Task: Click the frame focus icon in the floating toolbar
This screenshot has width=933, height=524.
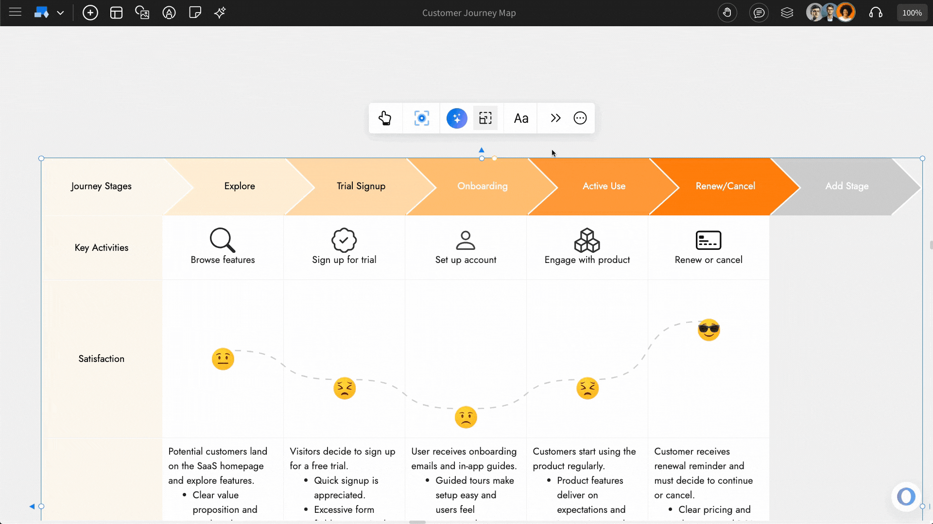Action: click(422, 118)
